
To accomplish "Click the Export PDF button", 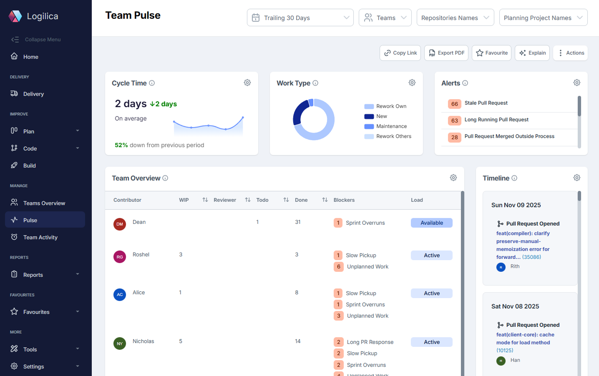I will click(x=446, y=53).
